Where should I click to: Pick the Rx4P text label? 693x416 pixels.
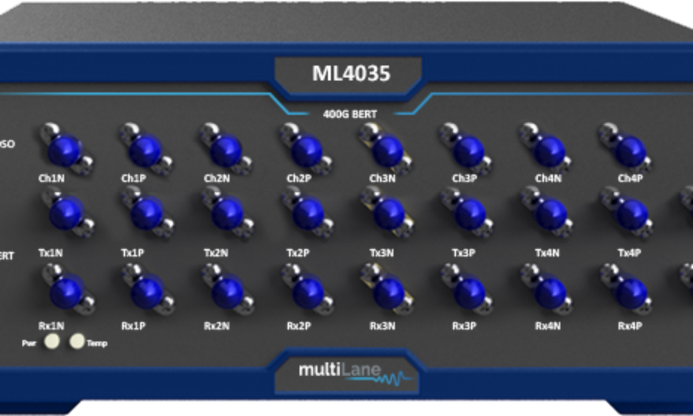pyautogui.click(x=631, y=326)
